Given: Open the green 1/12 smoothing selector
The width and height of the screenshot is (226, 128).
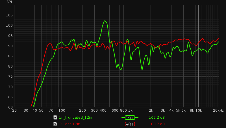Looking at the screenshot, I should click(130, 118).
